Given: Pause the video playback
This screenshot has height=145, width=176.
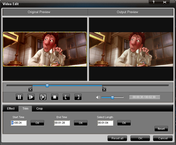Looking at the screenshot, I should tap(19, 97).
